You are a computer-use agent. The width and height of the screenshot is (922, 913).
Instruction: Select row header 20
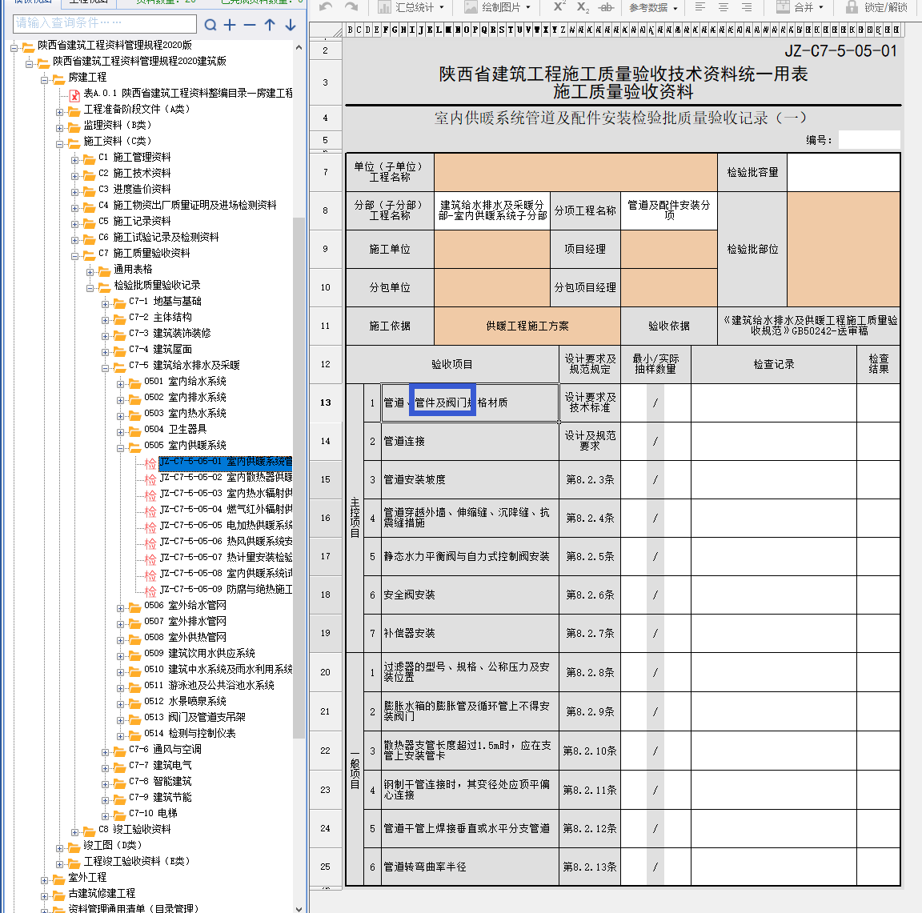point(325,672)
